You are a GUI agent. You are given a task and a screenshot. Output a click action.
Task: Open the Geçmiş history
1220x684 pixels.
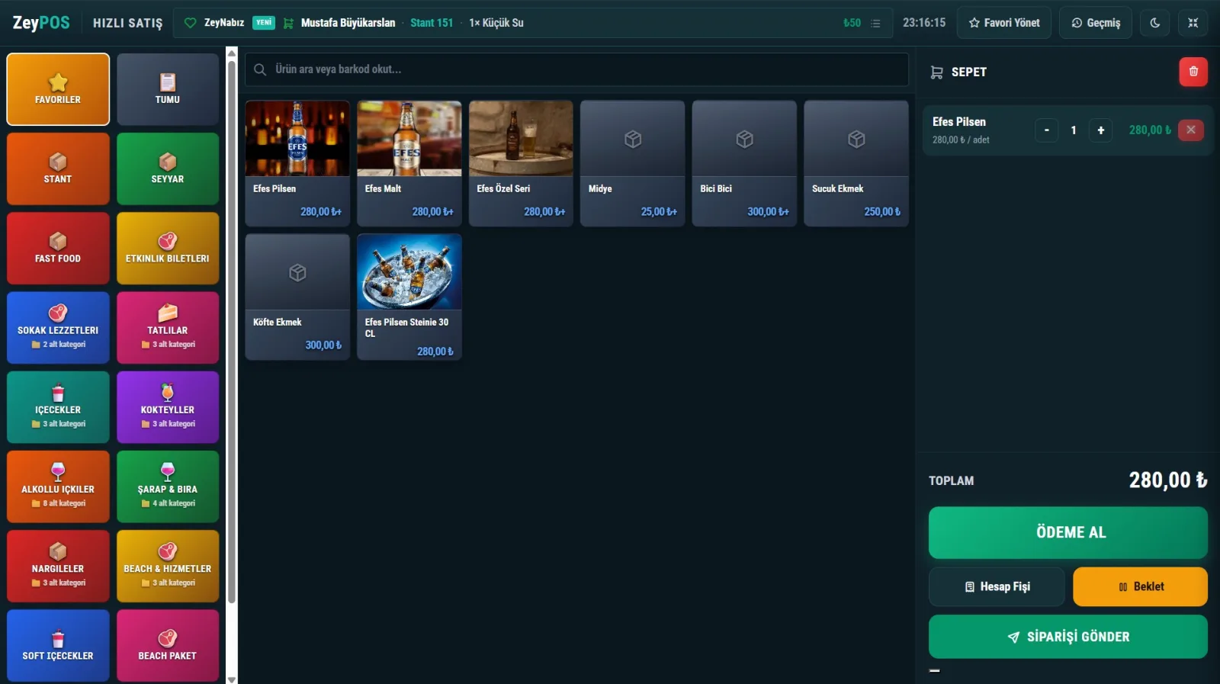[1096, 23]
